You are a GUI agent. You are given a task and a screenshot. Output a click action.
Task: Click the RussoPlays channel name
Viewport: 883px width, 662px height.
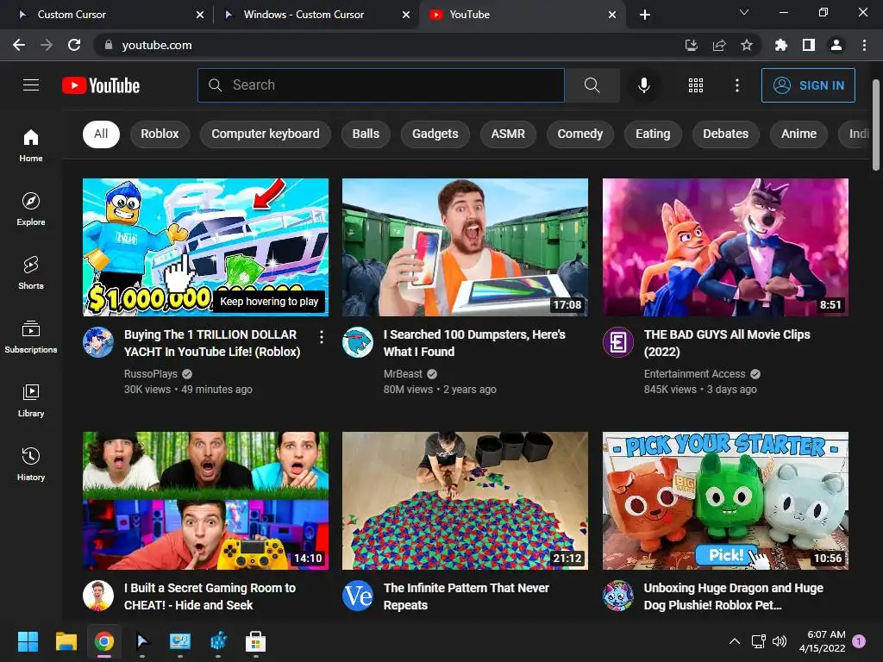(x=150, y=374)
